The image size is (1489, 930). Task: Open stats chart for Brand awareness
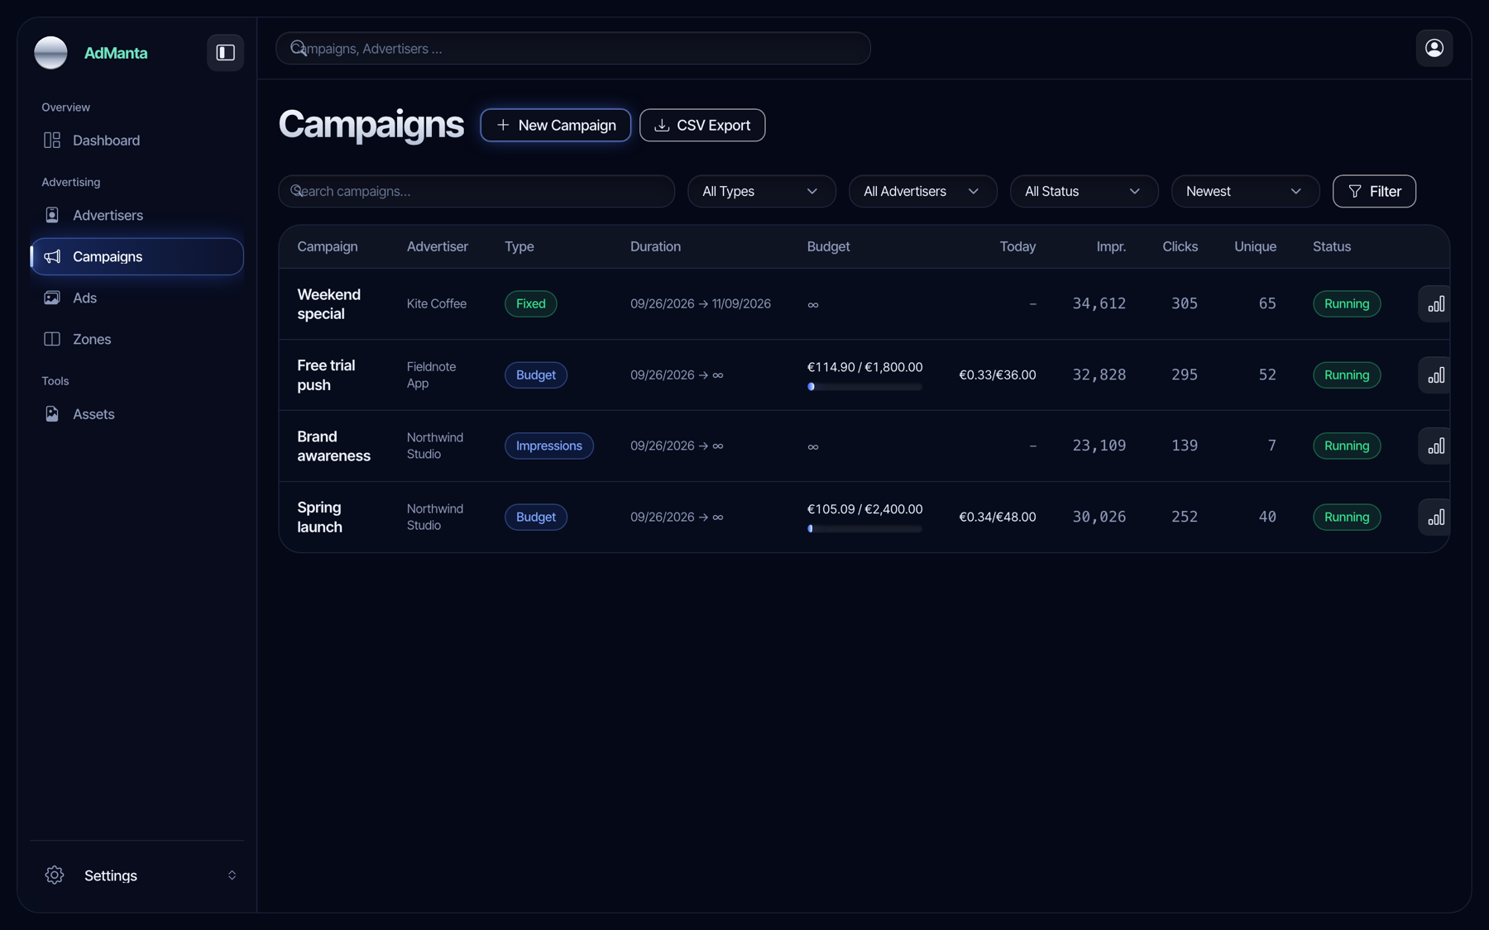pyautogui.click(x=1436, y=446)
